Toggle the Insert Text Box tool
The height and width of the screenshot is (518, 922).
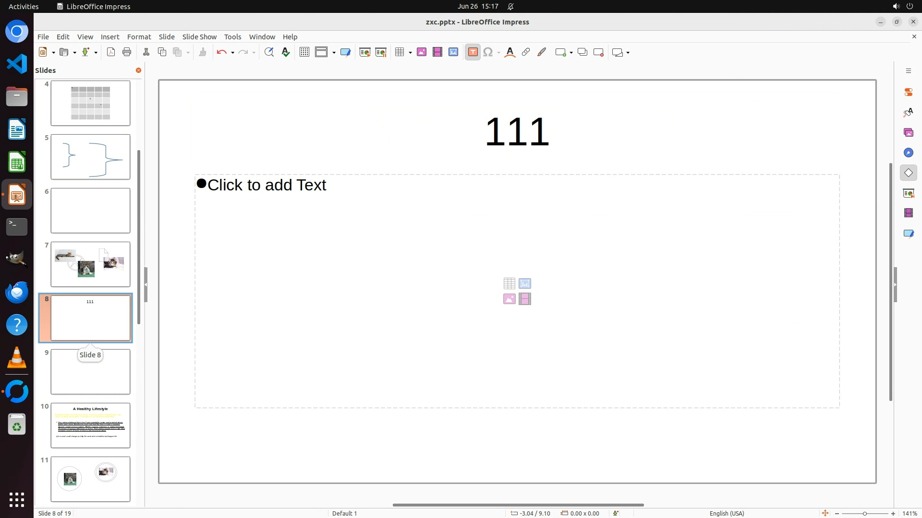click(x=473, y=52)
